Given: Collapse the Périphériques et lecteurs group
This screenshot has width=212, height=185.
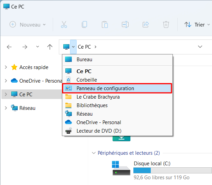Looking at the screenshot, I should [x=94, y=153].
